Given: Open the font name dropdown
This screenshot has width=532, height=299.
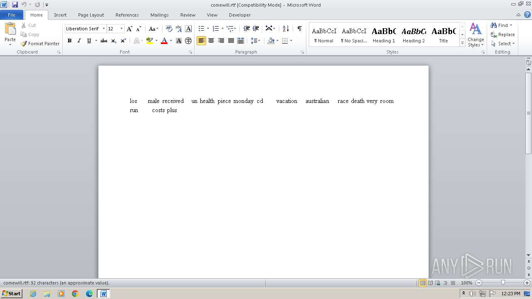Looking at the screenshot, I should 103,29.
